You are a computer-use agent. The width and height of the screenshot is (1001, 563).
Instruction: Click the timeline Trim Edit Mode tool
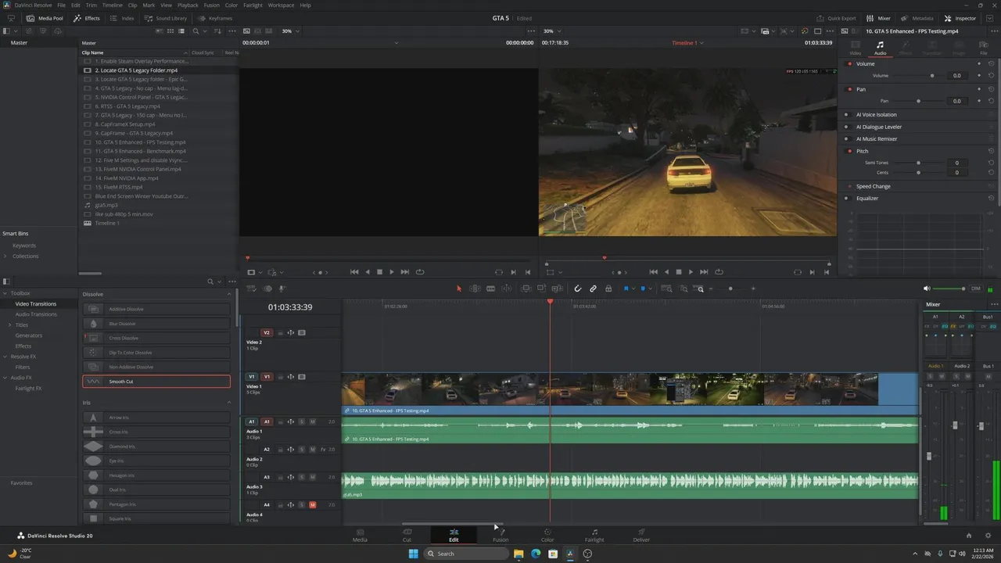[x=475, y=289]
